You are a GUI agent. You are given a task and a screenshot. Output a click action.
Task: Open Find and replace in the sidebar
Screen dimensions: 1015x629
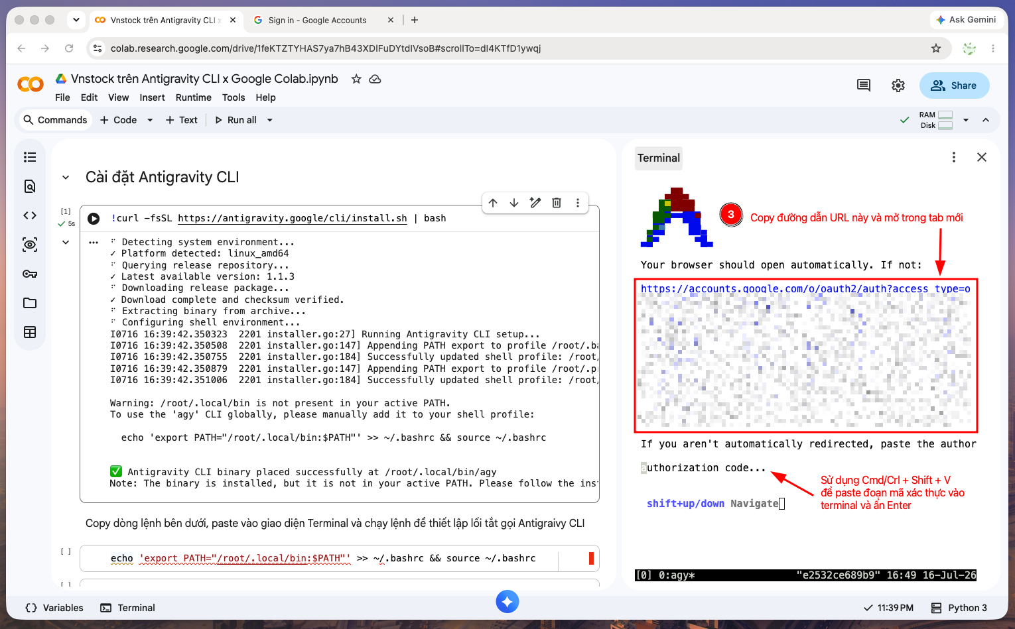tap(30, 186)
